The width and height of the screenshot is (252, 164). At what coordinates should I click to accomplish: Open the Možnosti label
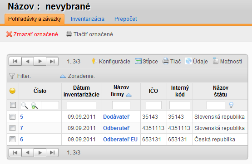[231, 62]
